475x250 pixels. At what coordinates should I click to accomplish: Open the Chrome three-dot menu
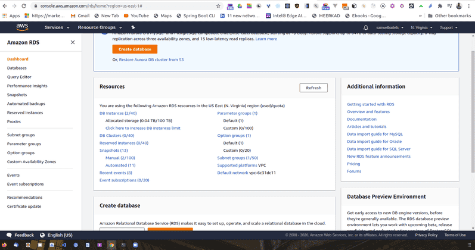point(468,6)
